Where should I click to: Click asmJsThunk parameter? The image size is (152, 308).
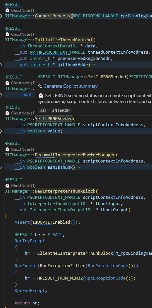[x=60, y=167]
